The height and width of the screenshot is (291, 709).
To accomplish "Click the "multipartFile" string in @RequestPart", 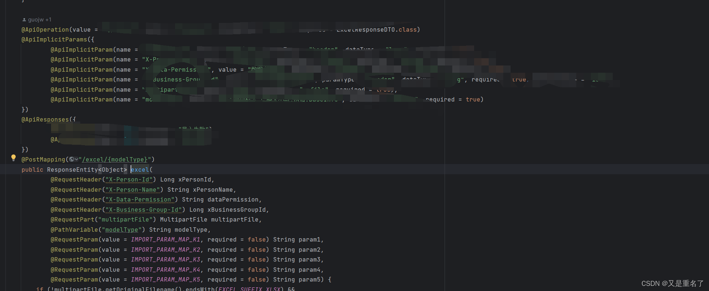I will pos(125,220).
